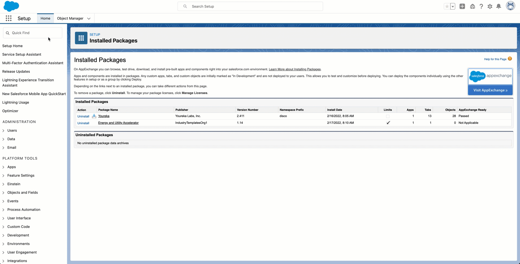Expand the Development section
Viewport: 520px width, 264px height.
[4, 236]
